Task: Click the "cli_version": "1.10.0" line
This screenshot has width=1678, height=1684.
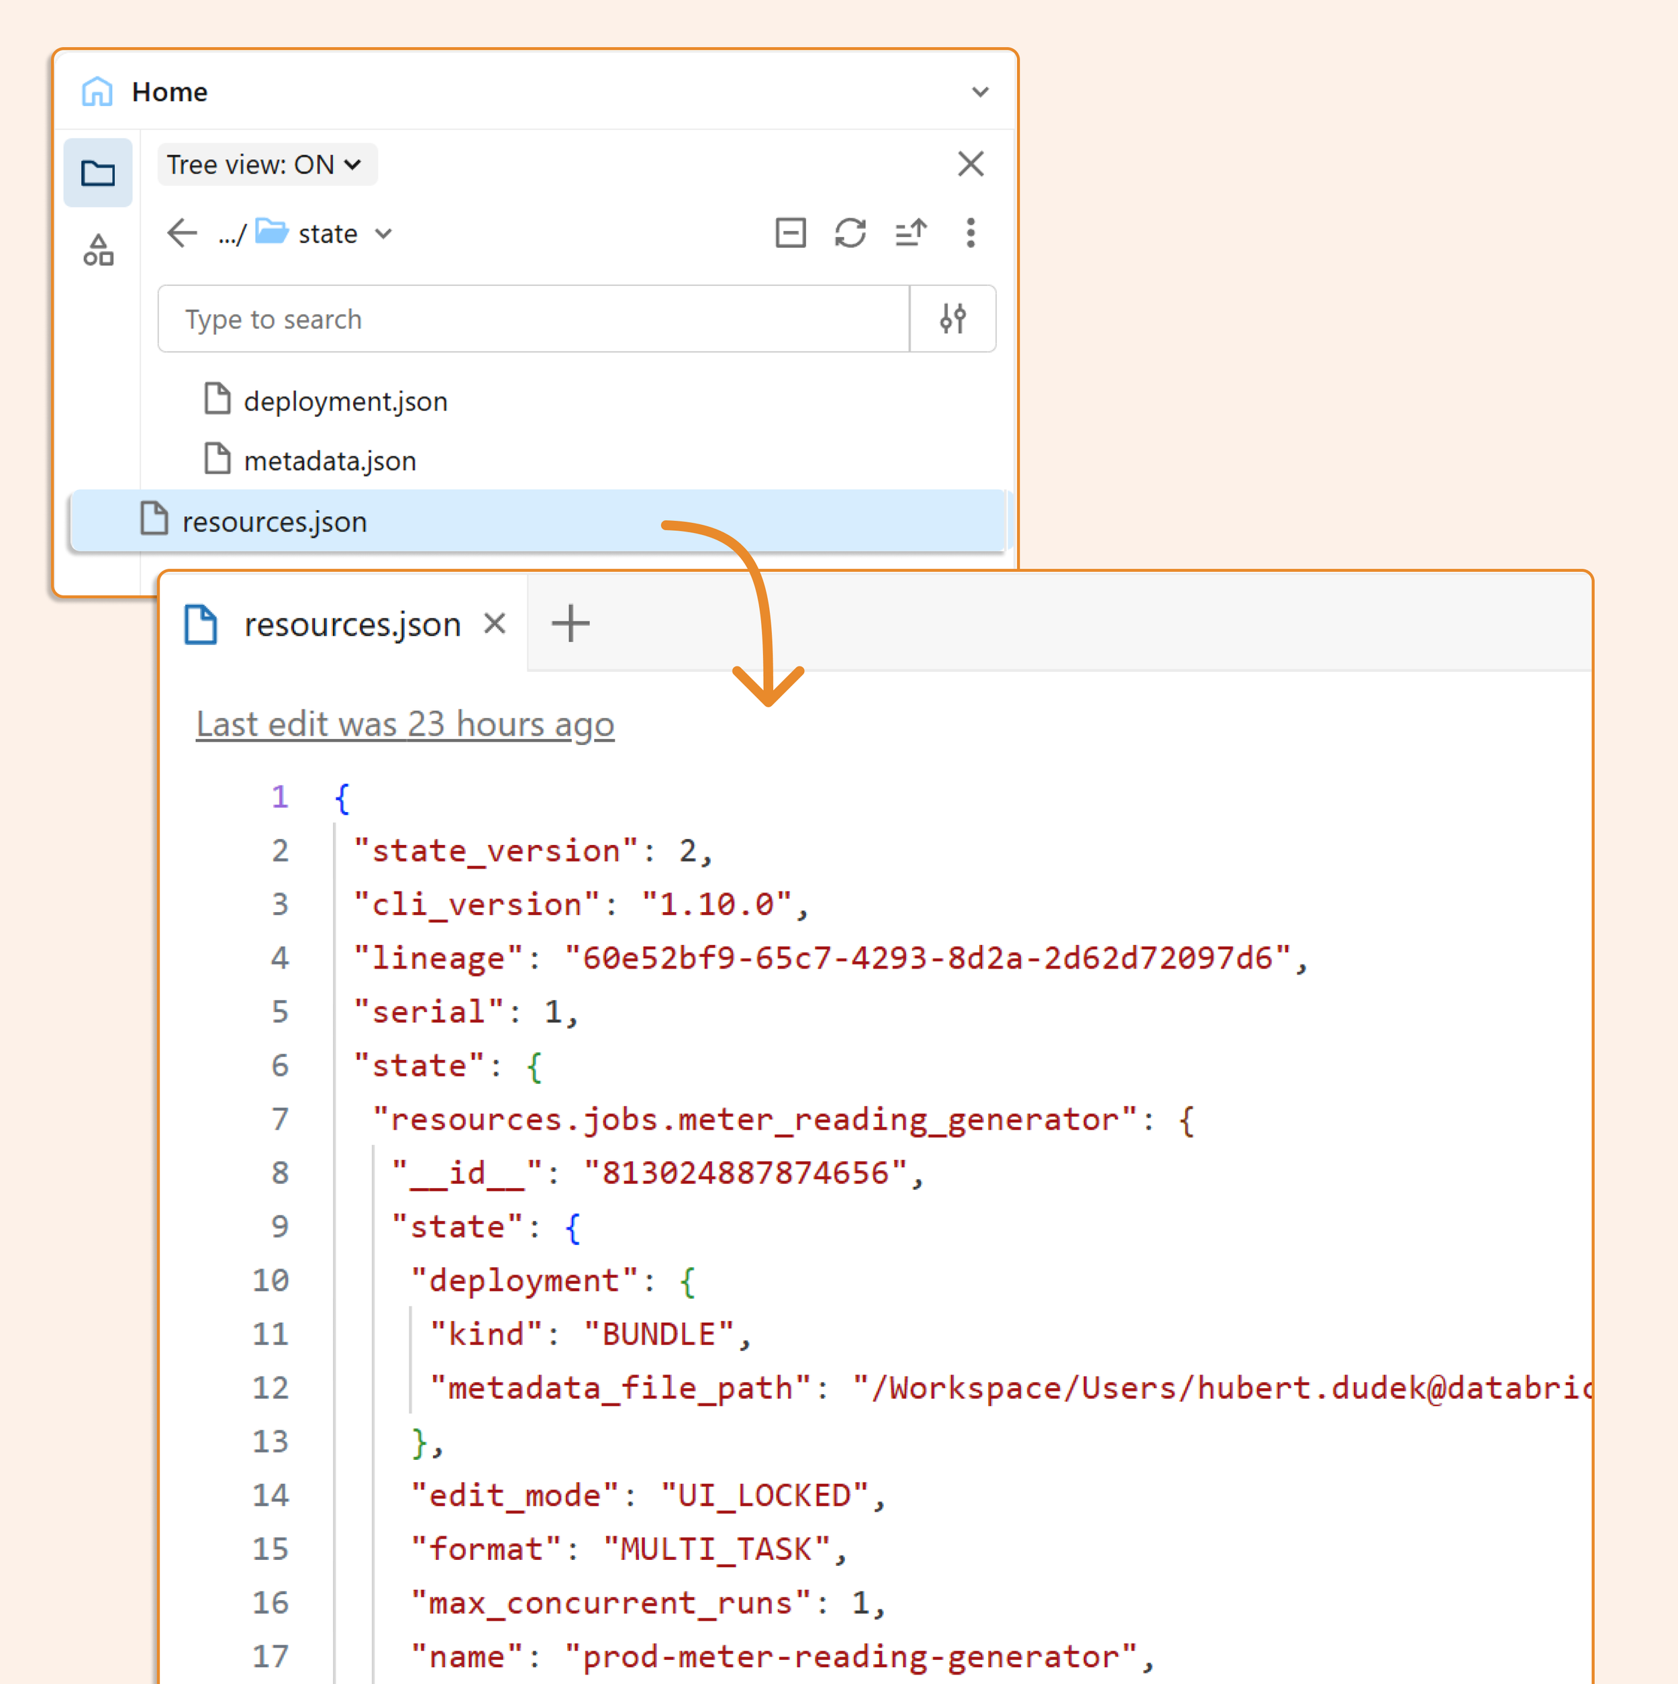Action: point(581,905)
